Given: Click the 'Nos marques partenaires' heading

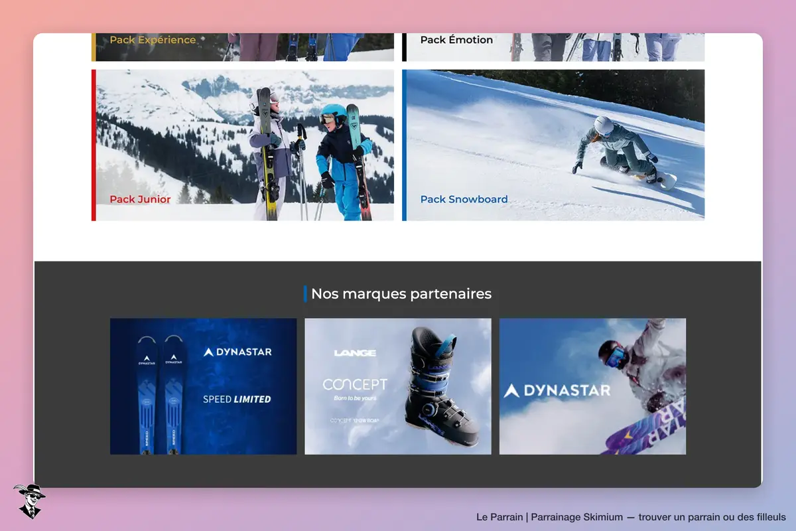Looking at the screenshot, I should (401, 293).
